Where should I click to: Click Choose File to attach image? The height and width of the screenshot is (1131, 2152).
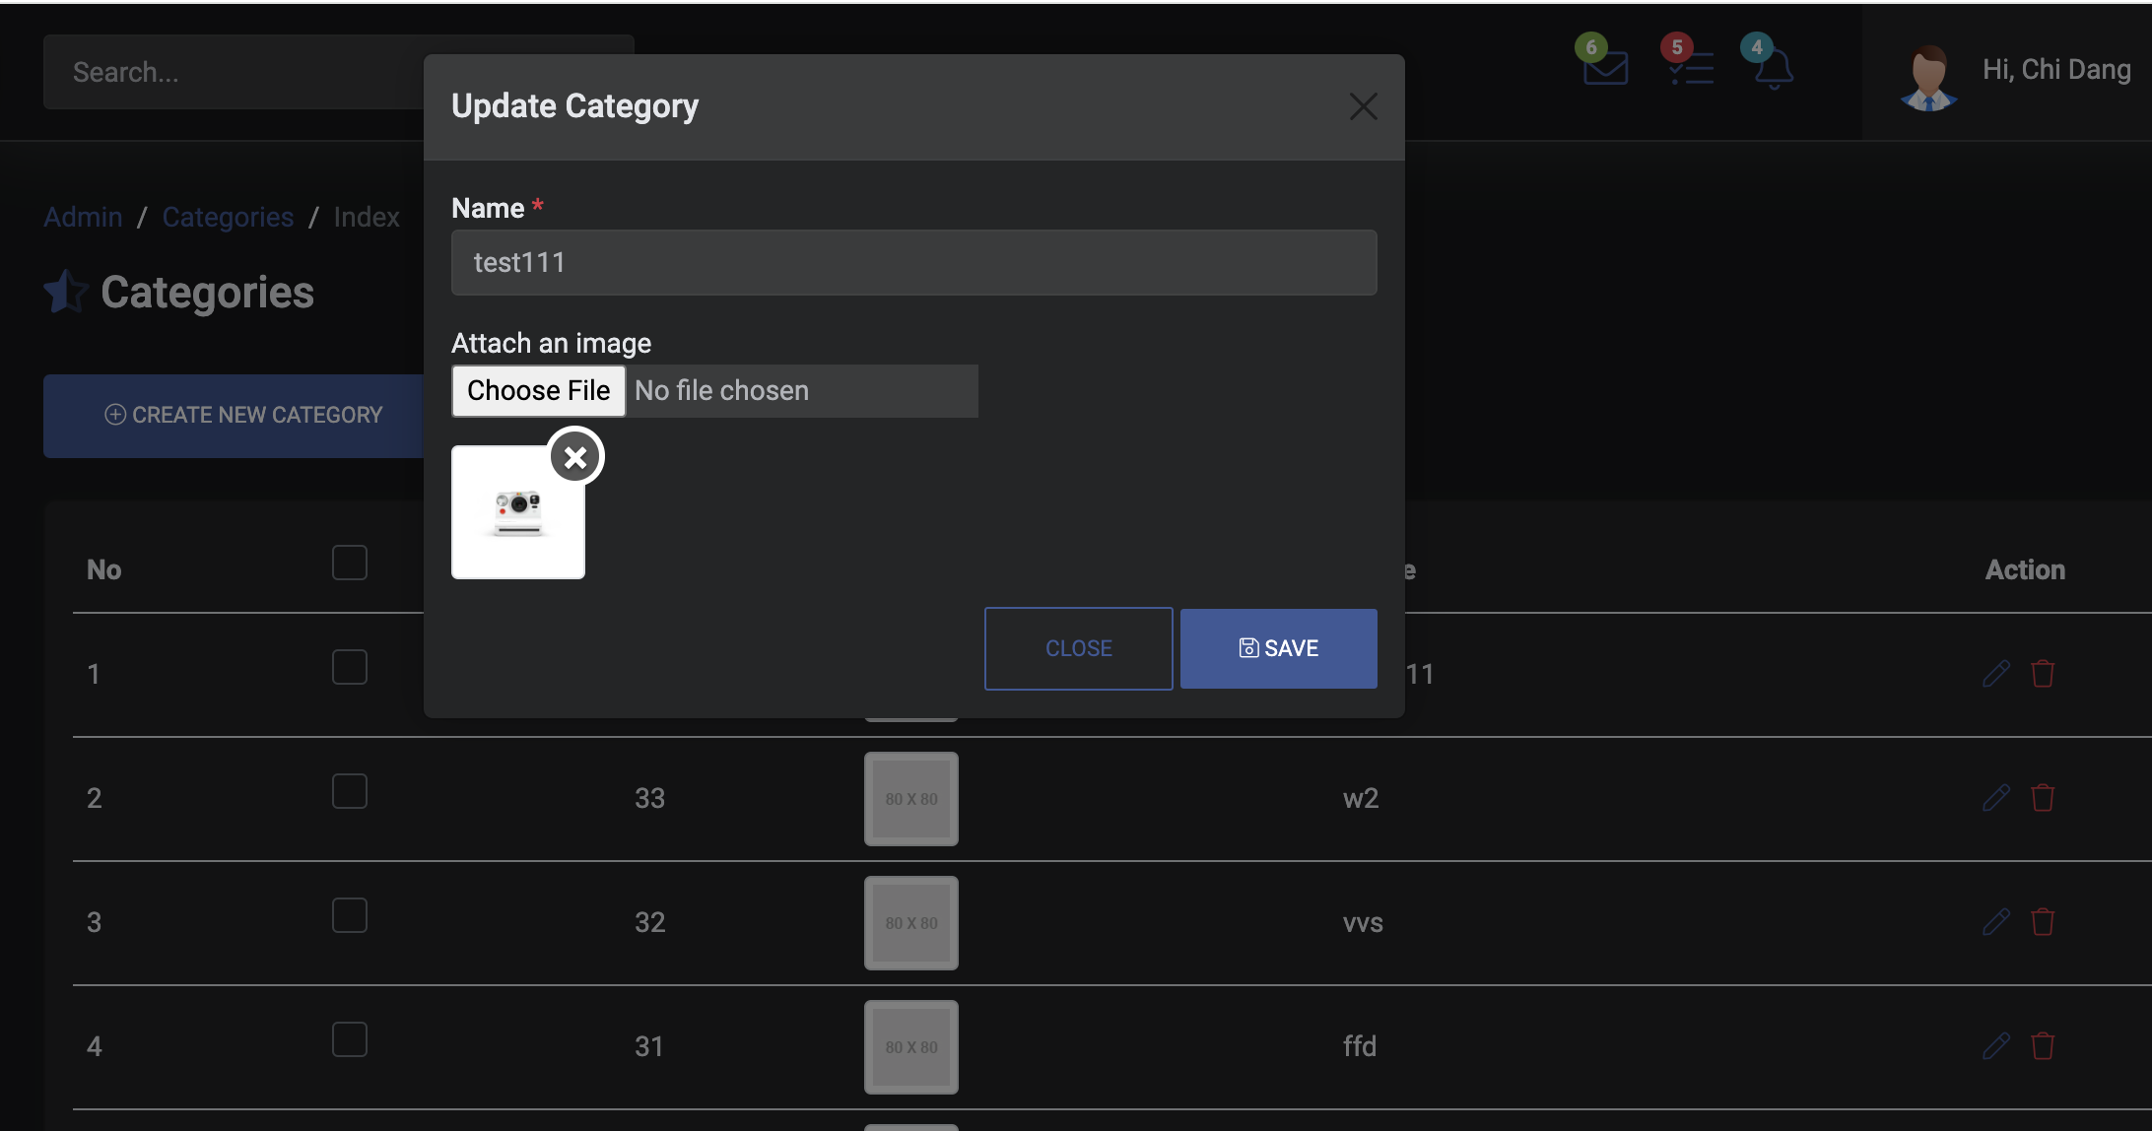538,391
